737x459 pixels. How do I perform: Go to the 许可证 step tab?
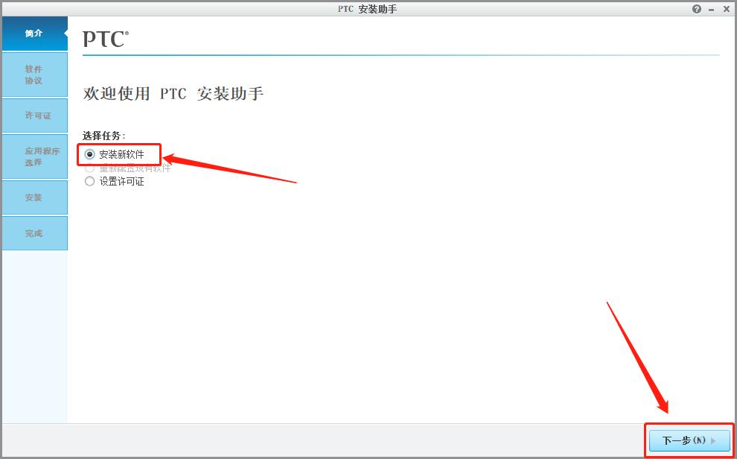[x=34, y=115]
